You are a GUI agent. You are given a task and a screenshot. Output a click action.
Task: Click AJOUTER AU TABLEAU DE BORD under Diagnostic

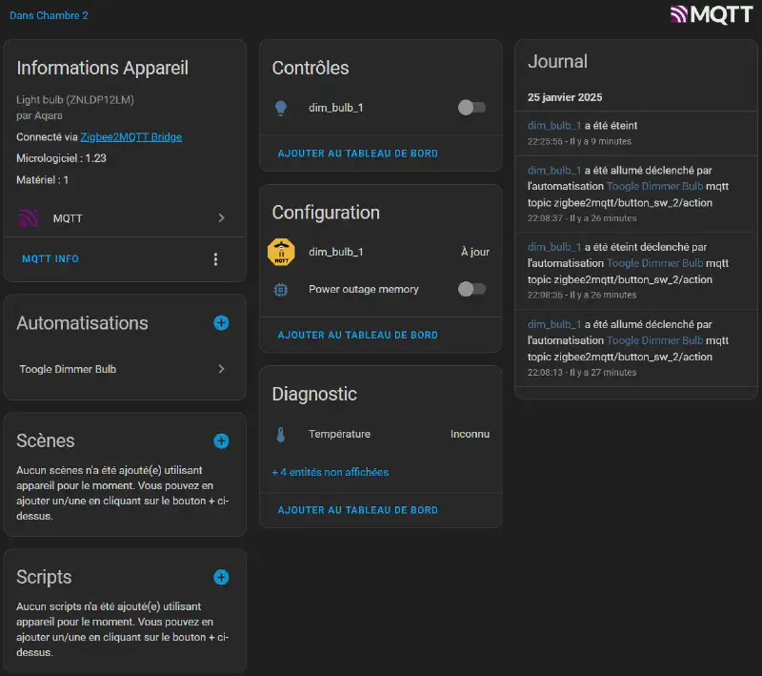(357, 510)
